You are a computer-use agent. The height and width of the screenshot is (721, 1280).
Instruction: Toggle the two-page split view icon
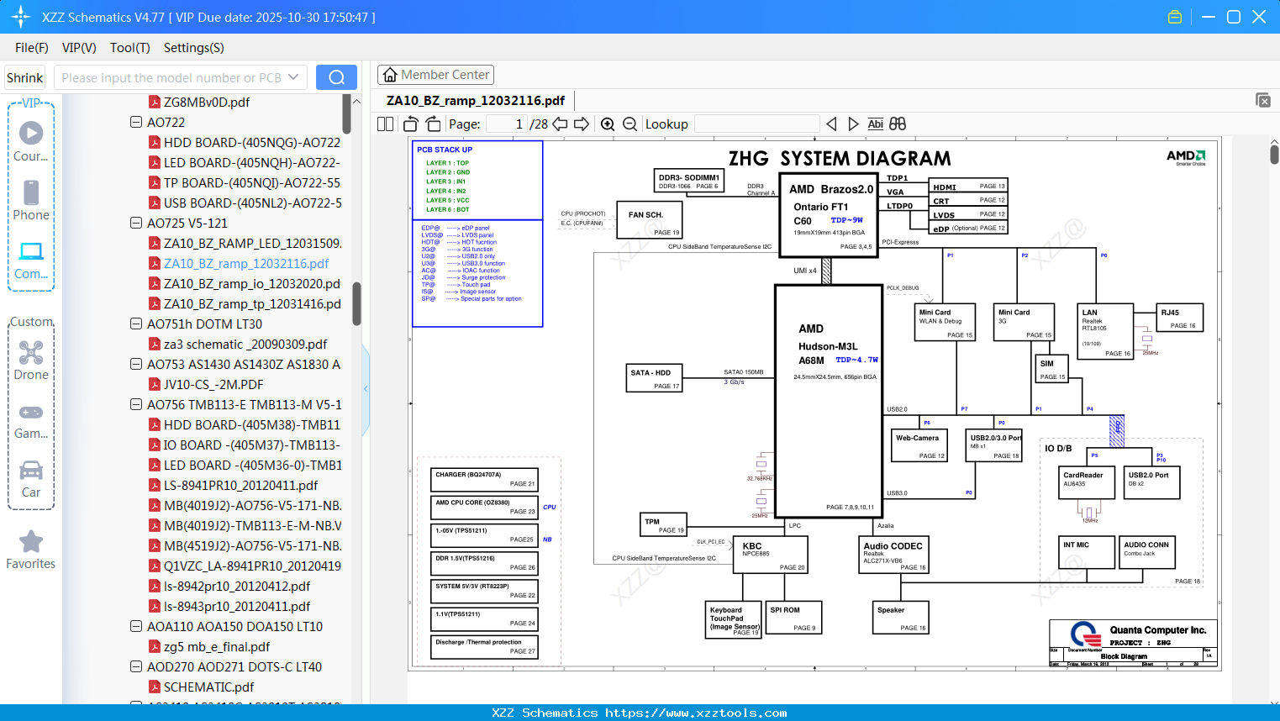pyautogui.click(x=386, y=124)
